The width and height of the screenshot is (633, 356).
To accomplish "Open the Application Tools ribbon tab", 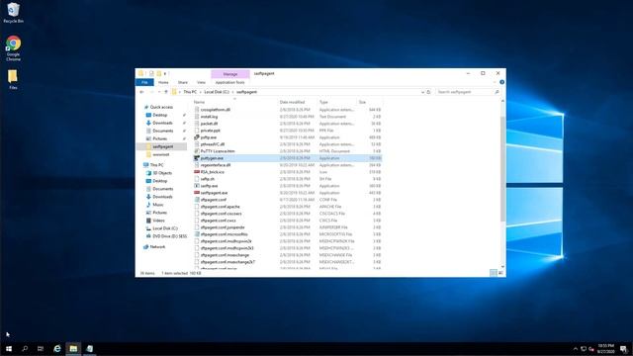I will [x=230, y=82].
